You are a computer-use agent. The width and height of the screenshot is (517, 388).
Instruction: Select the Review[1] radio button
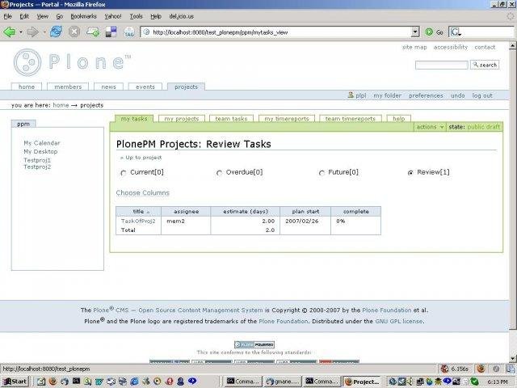410,173
